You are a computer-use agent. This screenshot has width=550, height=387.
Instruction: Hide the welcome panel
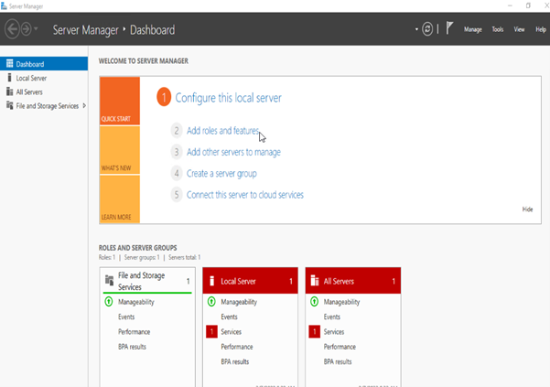point(527,210)
